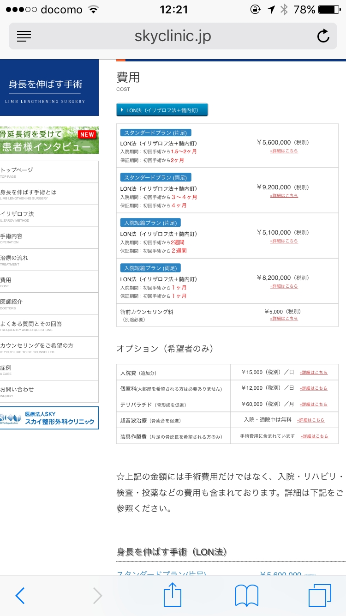Open 身長を伸ばす手術とは menu item

coord(49,194)
